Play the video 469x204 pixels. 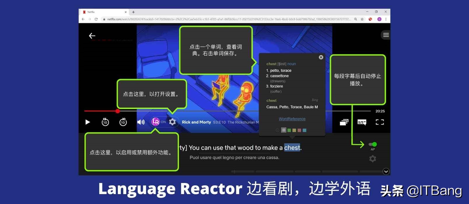point(87,122)
